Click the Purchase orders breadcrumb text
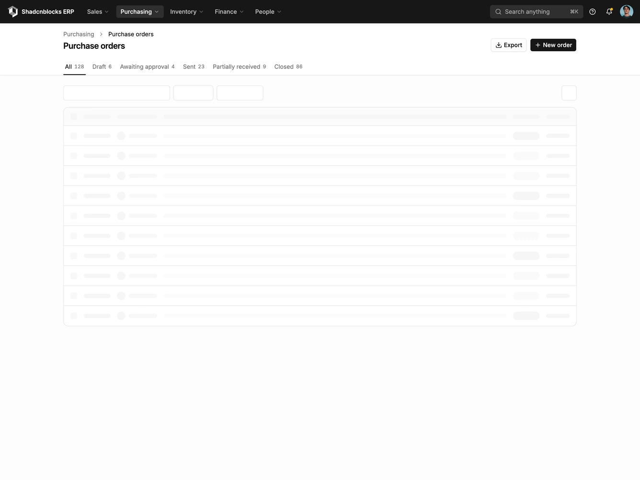The height and width of the screenshot is (480, 640). pos(131,34)
